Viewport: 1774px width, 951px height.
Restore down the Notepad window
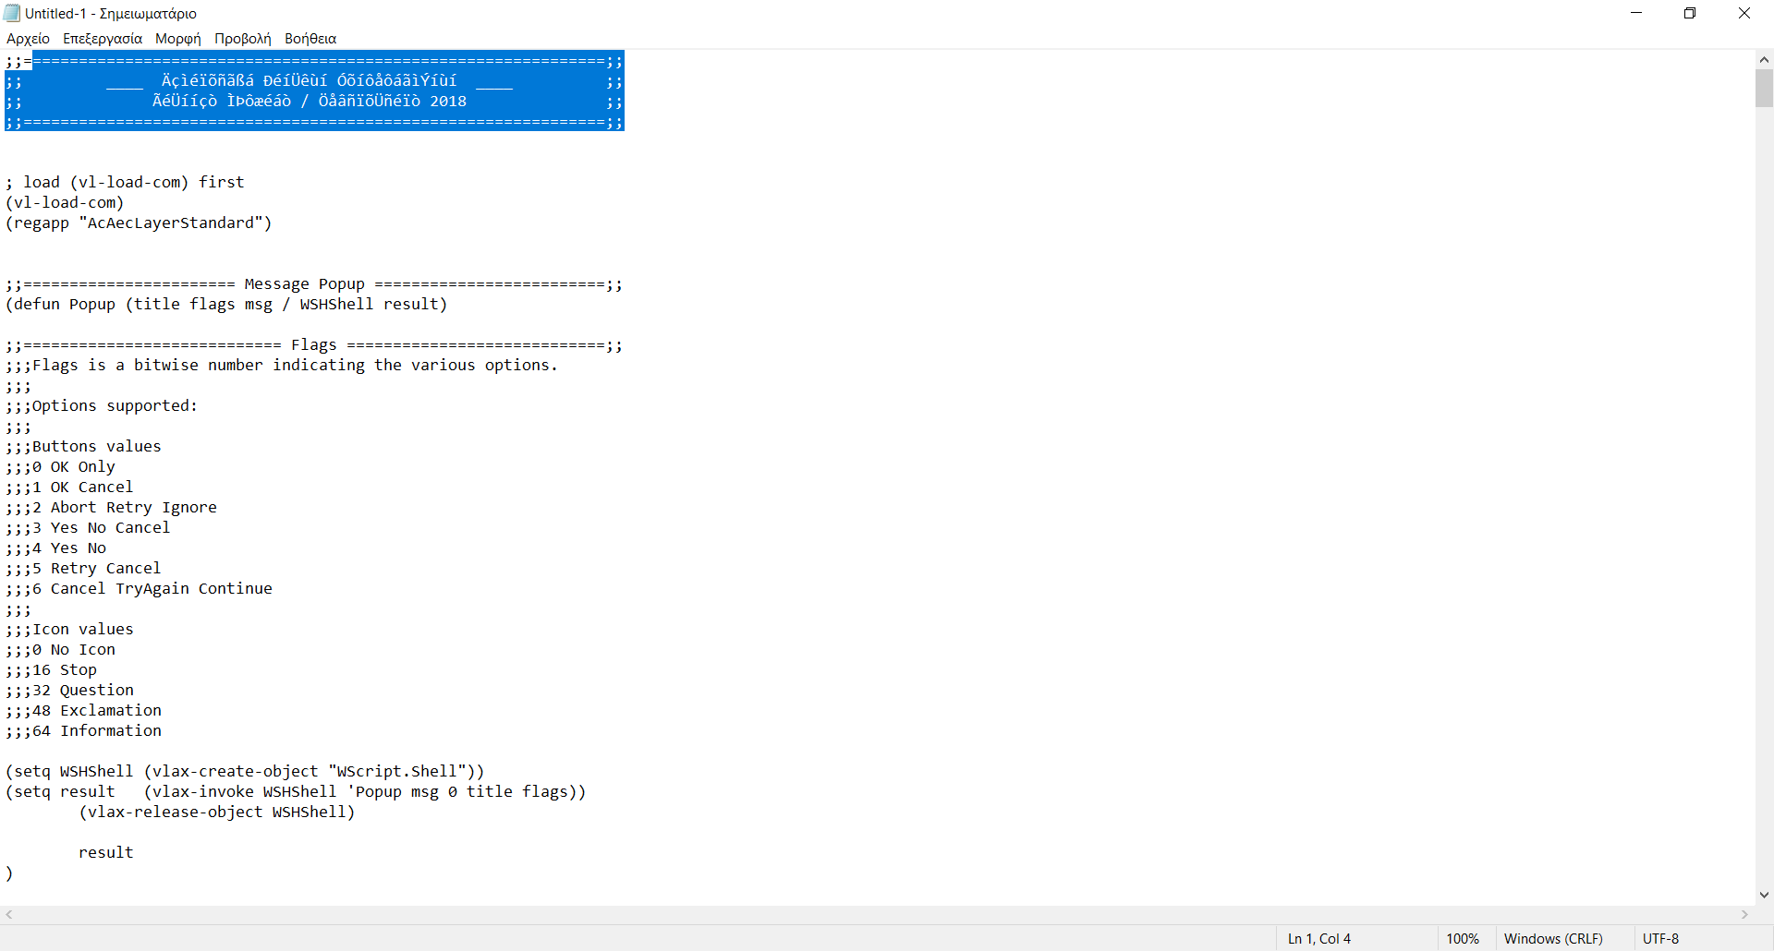tap(1690, 13)
